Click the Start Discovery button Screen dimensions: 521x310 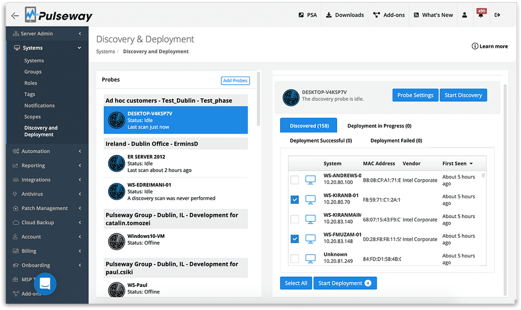coord(463,95)
